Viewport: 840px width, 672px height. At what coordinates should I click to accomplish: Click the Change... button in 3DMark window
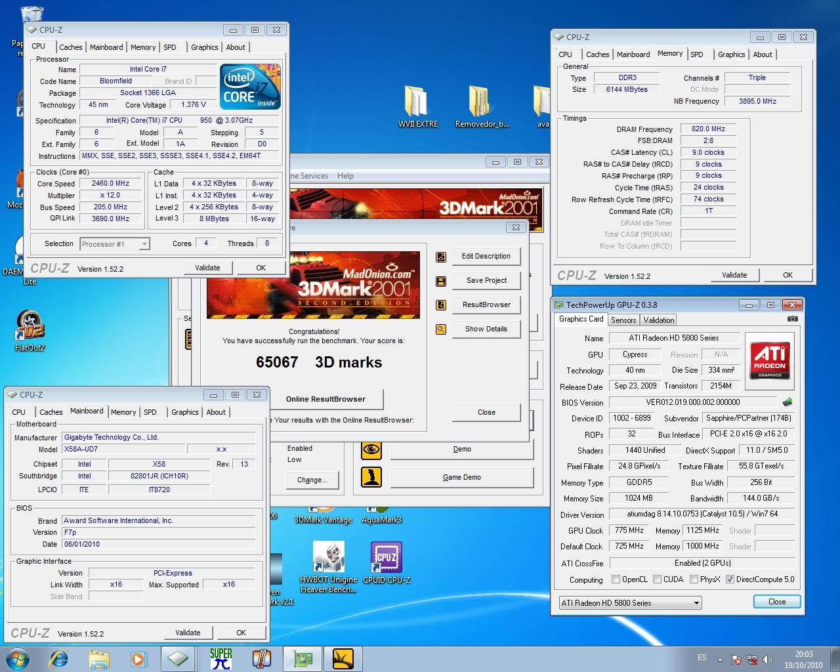tap(312, 480)
